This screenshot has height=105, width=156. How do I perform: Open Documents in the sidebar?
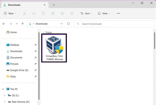click(14, 58)
